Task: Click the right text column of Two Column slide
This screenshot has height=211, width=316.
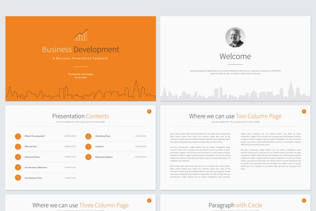Action: coord(270,151)
